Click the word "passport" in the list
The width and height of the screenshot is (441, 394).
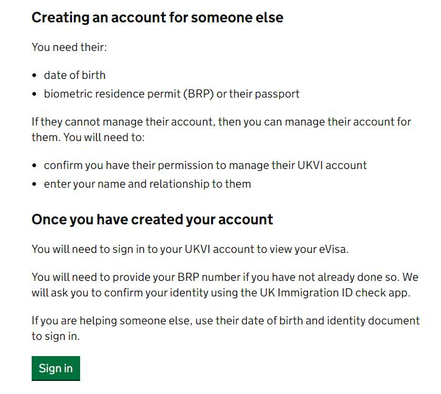click(x=278, y=94)
